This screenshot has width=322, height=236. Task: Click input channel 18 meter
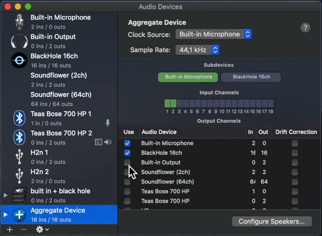coord(271,103)
